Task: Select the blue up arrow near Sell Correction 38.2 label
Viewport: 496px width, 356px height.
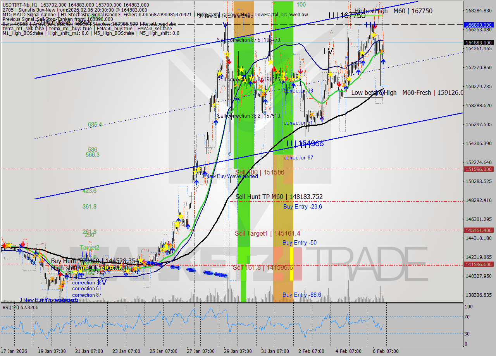Action: 216,122
